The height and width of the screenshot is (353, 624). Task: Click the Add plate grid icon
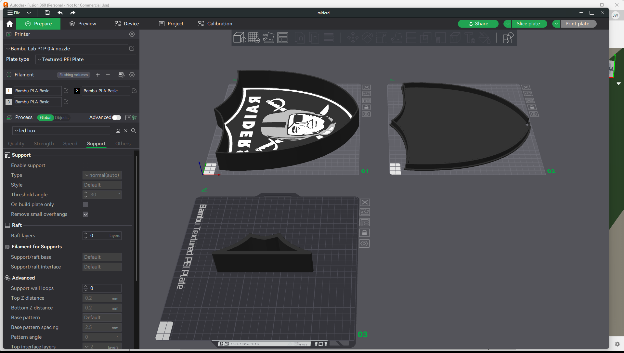pos(254,38)
